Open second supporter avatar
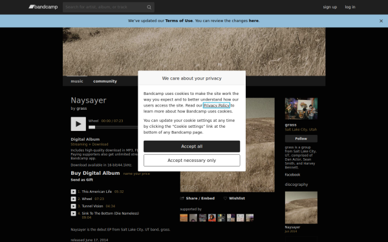This screenshot has width=388, height=242. point(193,218)
